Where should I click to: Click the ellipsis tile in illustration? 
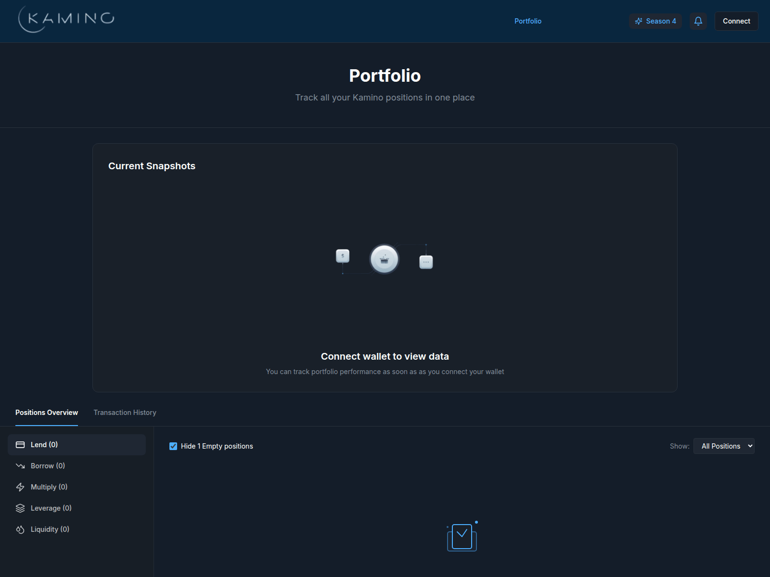pos(426,262)
